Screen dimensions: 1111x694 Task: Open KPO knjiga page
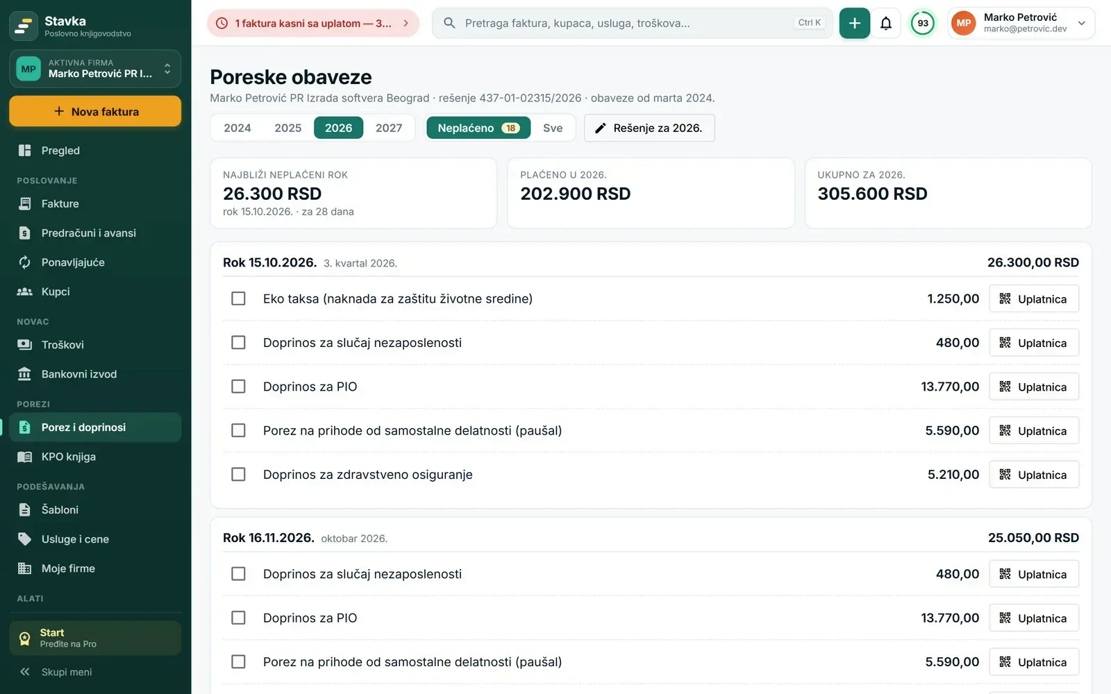95,457
